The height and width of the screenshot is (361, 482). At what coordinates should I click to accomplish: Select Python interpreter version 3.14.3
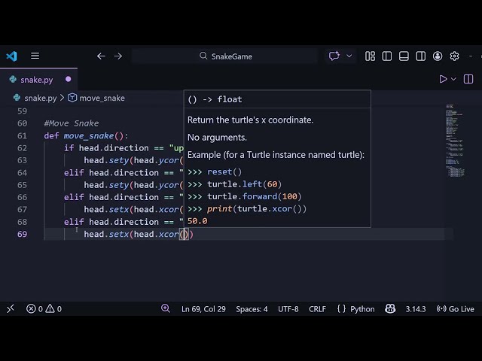(416, 309)
